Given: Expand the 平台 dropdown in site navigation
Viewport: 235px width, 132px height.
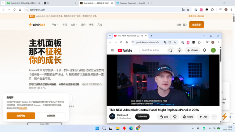Looking at the screenshot, I should [x=55, y=25].
